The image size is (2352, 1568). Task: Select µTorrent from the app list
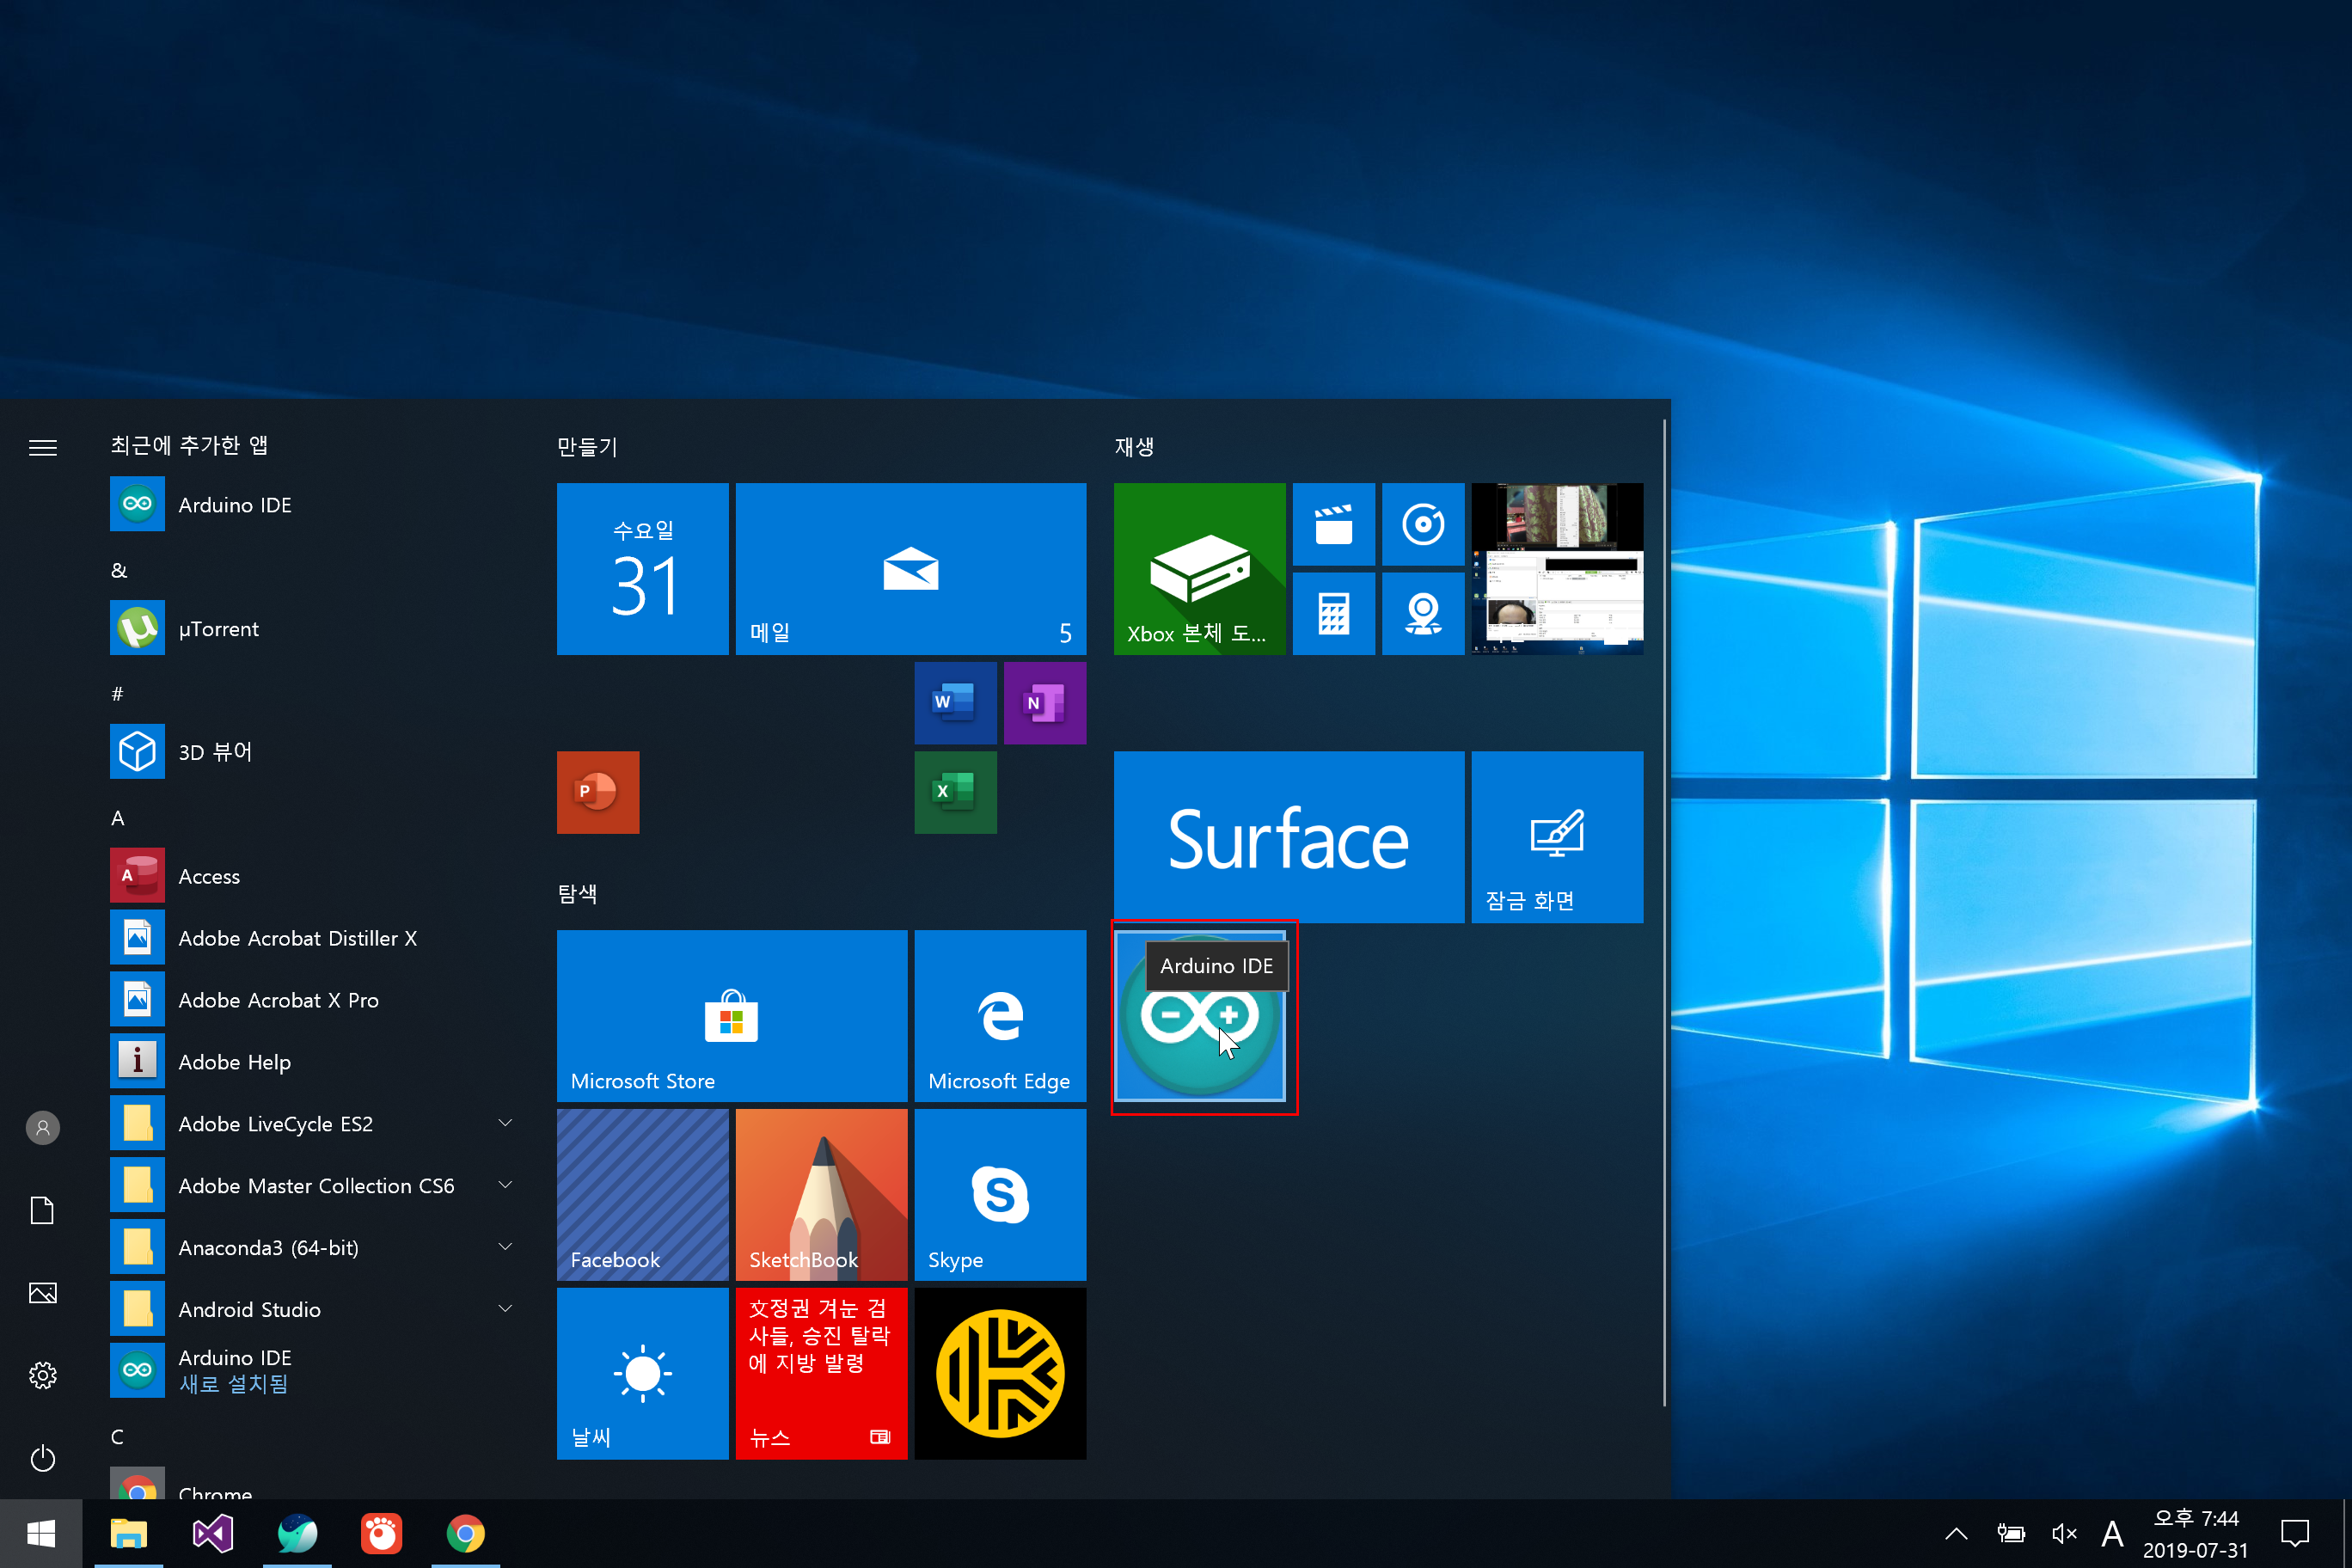tap(218, 629)
